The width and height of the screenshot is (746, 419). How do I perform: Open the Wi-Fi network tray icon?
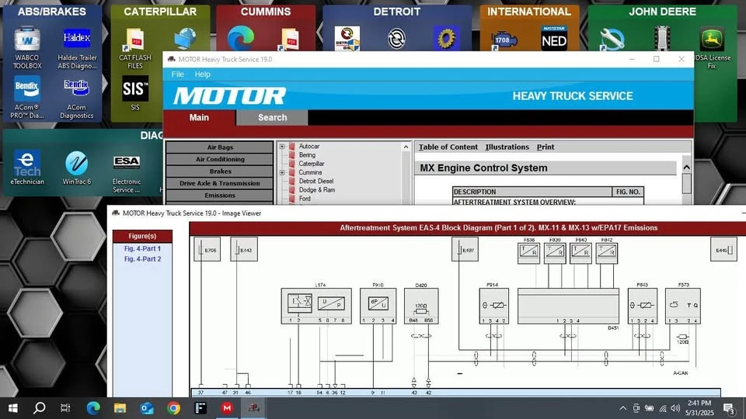coord(663,408)
